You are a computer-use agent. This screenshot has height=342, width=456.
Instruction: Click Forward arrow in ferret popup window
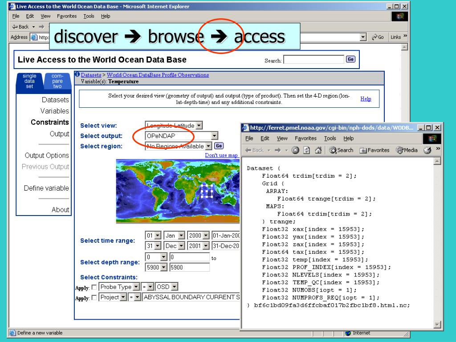point(278,150)
